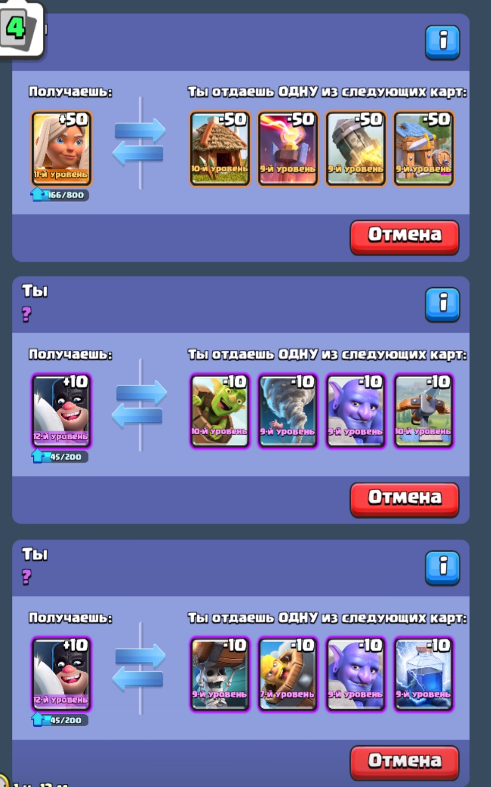This screenshot has height=787, width=491.
Task: Cancel the Battle Healer trade with Отмена
Action: pyautogui.click(x=404, y=237)
